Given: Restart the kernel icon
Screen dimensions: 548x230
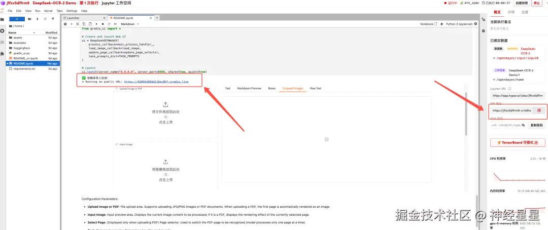Looking at the screenshot, I should (x=109, y=24).
